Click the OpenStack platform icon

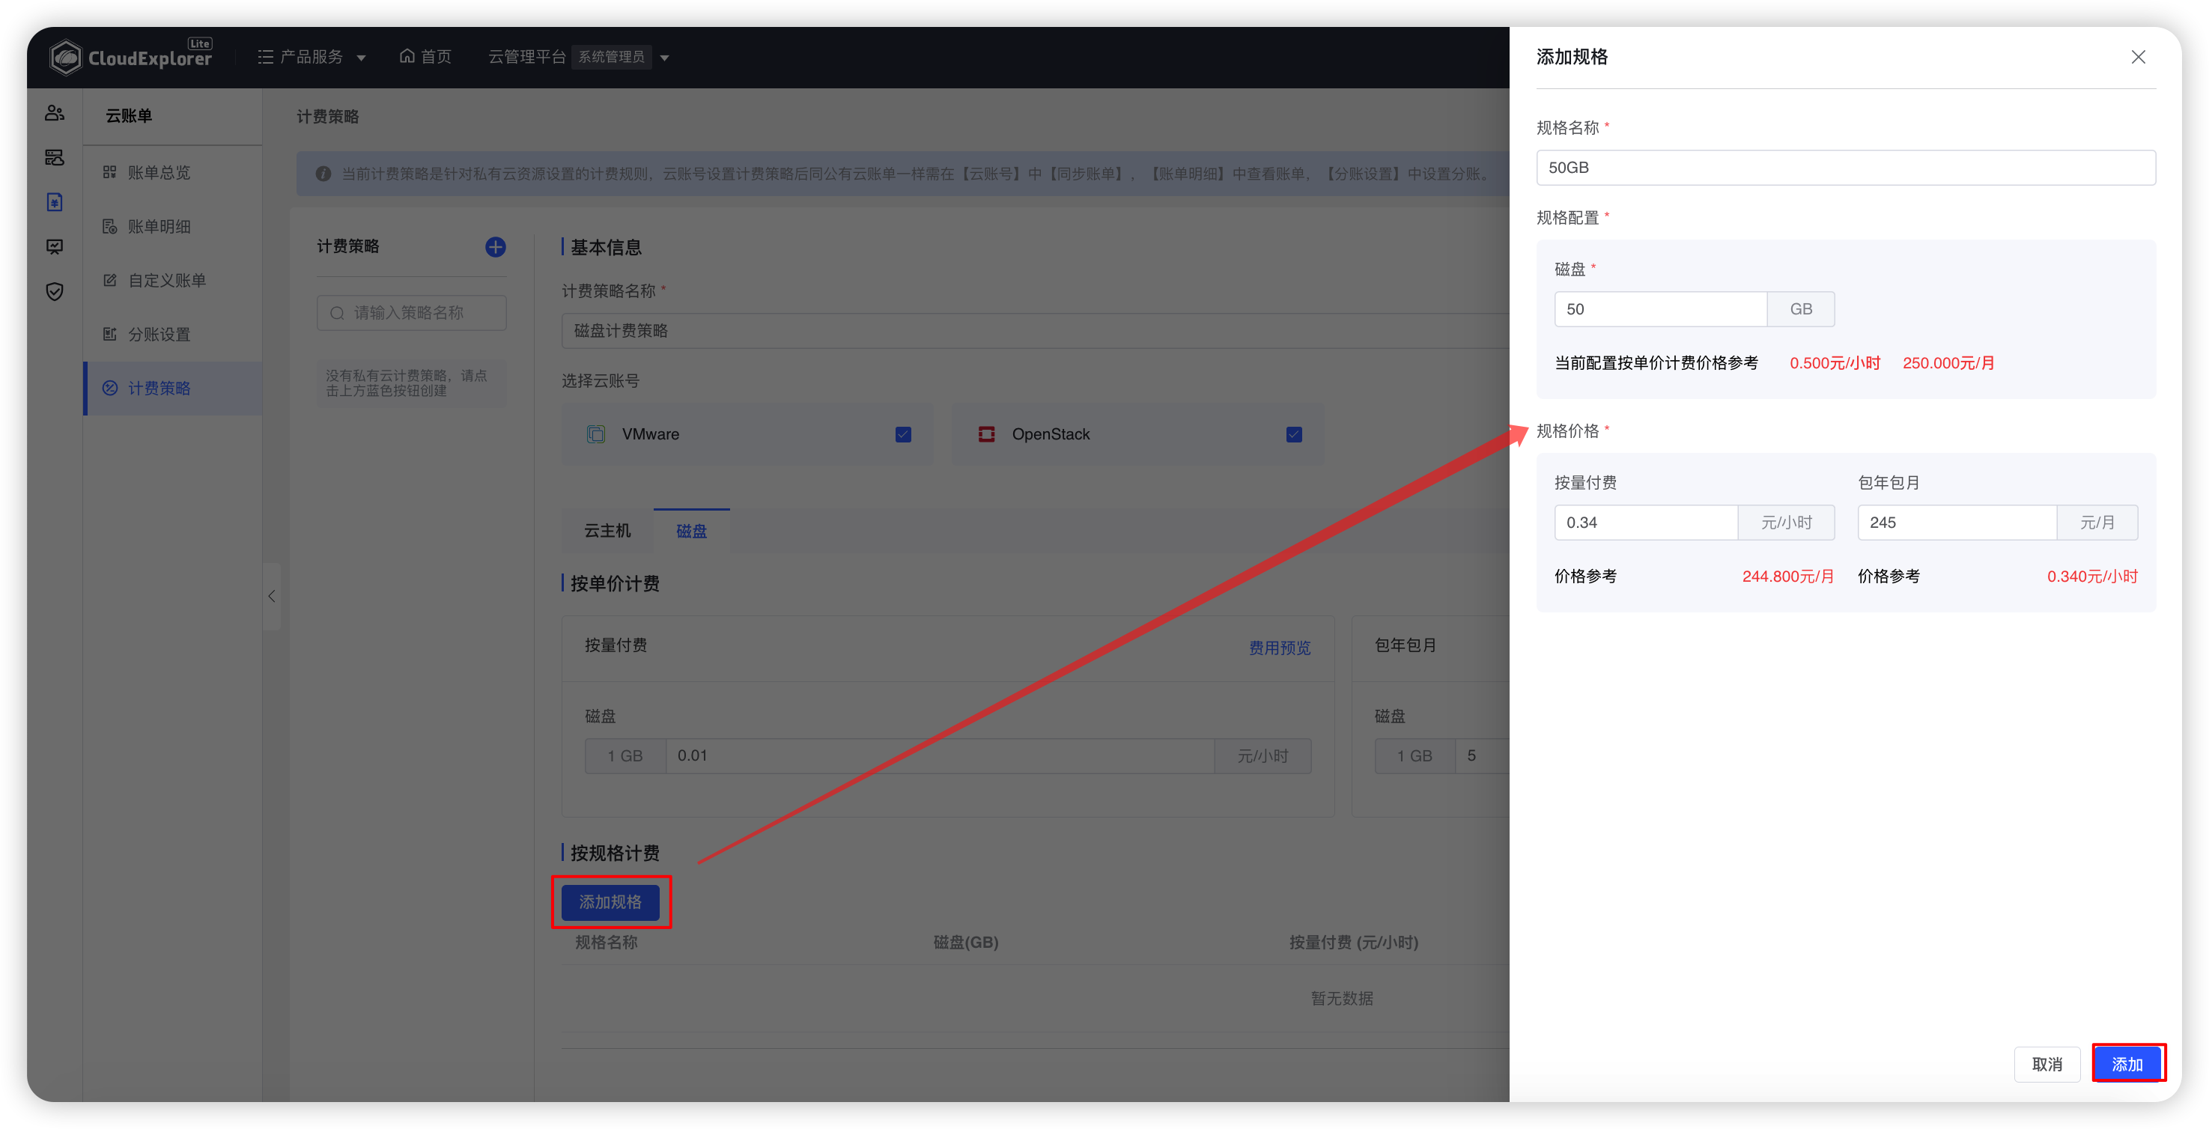point(986,435)
